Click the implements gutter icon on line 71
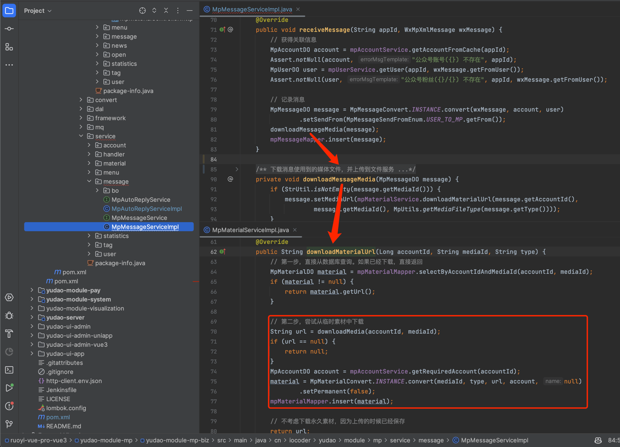The image size is (620, 447). tap(222, 30)
